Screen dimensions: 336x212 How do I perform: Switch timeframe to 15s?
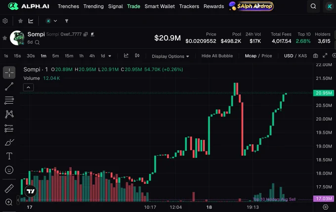click(17, 56)
